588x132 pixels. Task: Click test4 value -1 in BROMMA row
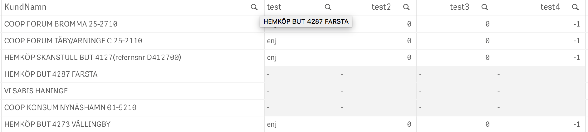[x=576, y=24]
